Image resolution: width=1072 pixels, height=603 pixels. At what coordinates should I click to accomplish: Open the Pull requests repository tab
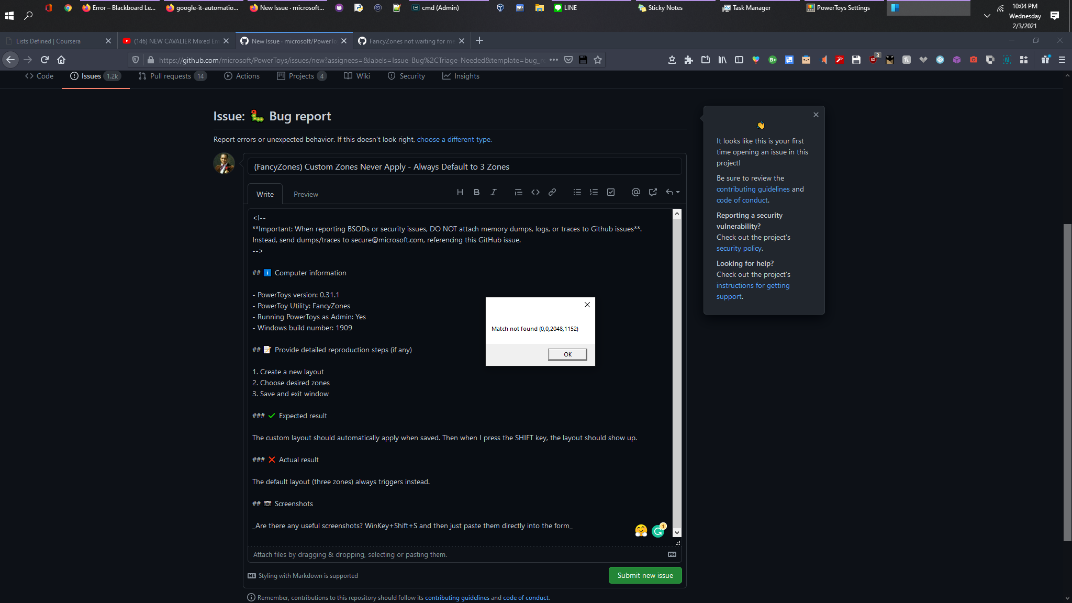click(170, 76)
